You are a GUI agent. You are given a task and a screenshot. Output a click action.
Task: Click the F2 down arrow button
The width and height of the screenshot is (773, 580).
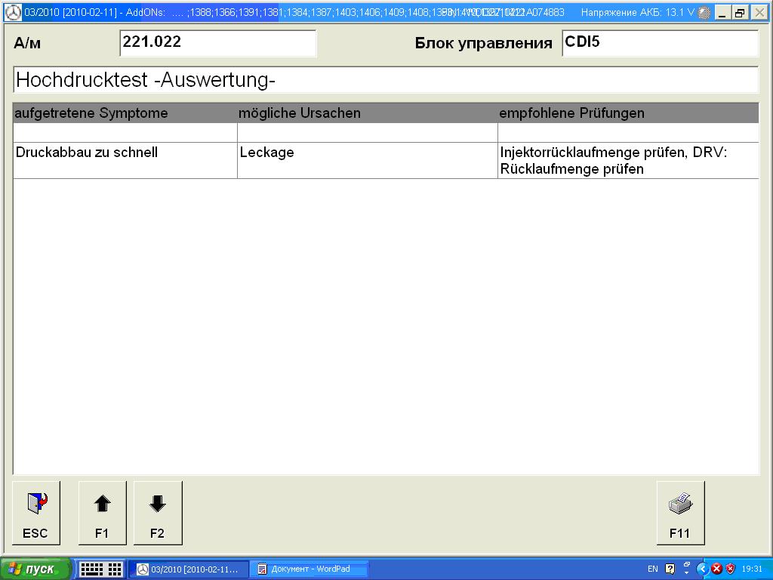pyautogui.click(x=157, y=513)
